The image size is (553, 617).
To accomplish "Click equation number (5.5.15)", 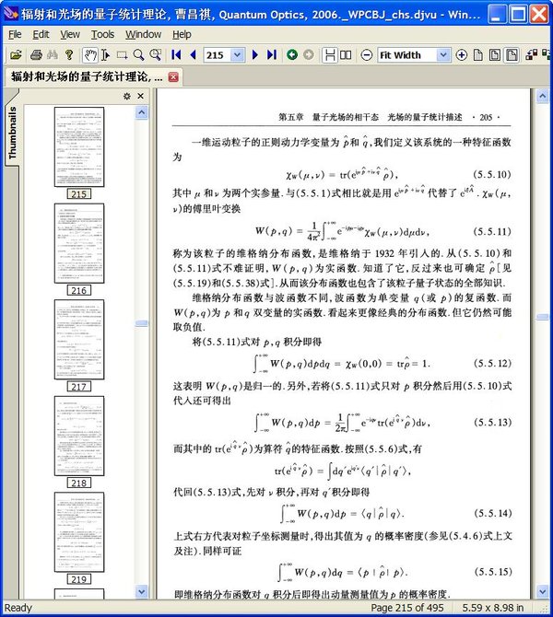I will click(x=493, y=572).
